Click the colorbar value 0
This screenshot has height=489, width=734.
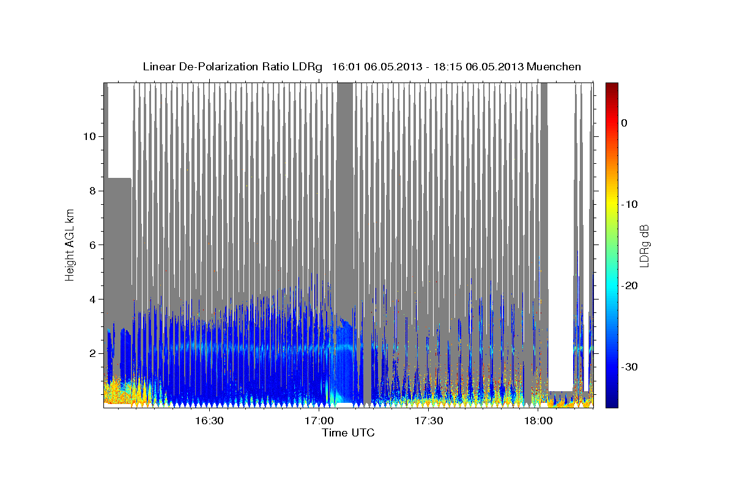coord(624,123)
